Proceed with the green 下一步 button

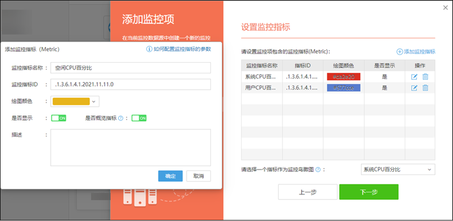(369, 192)
